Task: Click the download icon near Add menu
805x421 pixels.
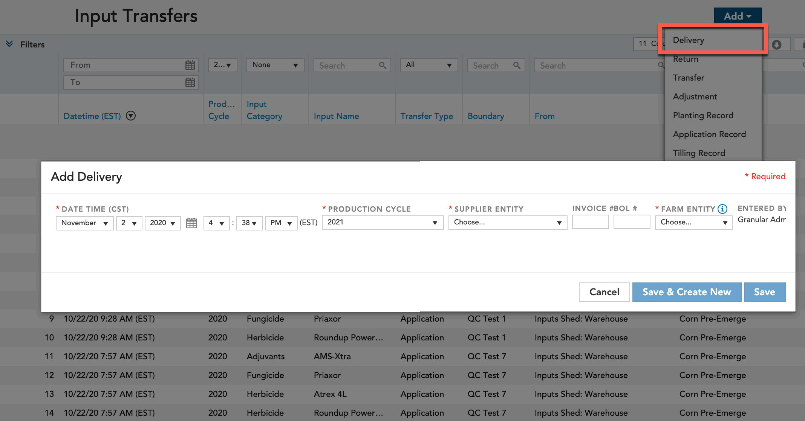Action: pos(777,44)
